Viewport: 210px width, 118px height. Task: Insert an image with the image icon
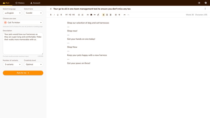(x=91, y=15)
